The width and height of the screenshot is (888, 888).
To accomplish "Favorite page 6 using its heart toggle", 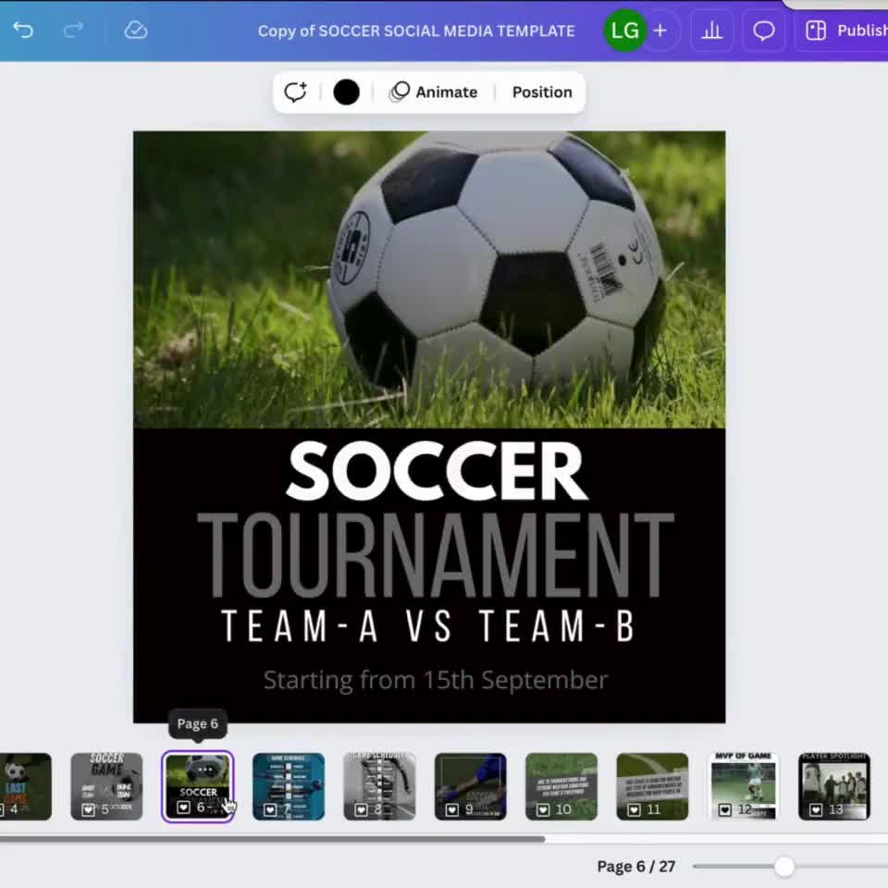I will pyautogui.click(x=182, y=807).
